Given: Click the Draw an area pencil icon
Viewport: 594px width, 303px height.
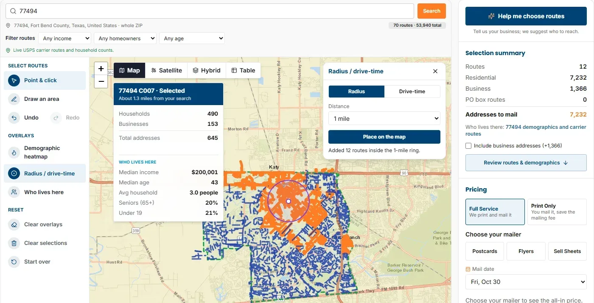Looking at the screenshot, I should (x=14, y=99).
